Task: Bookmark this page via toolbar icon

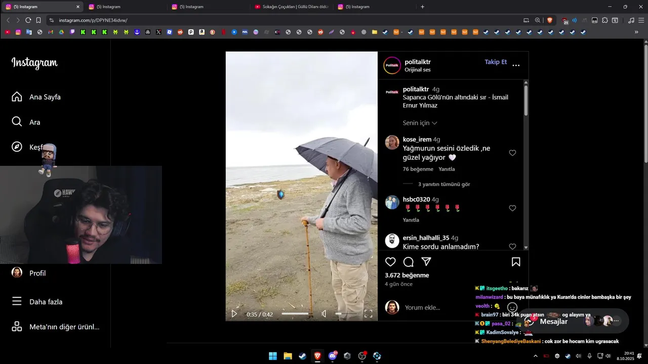Action: (38, 20)
